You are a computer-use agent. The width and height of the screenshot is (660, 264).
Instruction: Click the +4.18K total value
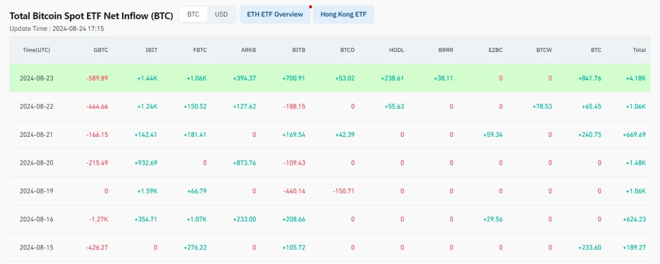[x=635, y=78]
